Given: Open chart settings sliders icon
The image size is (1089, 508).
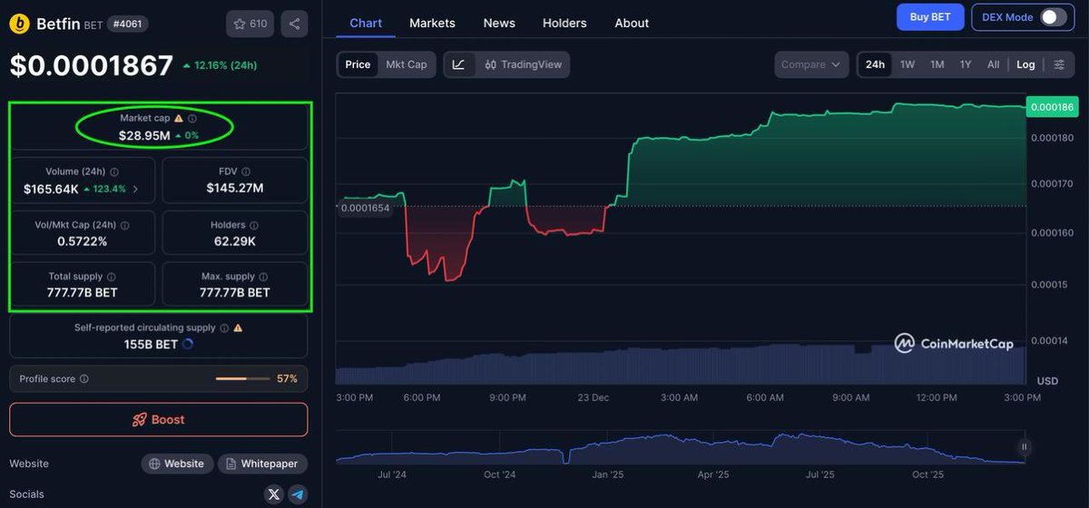Looking at the screenshot, I should 1059,64.
